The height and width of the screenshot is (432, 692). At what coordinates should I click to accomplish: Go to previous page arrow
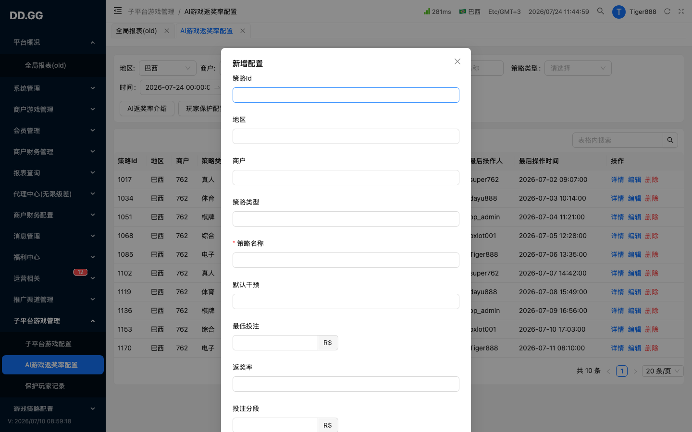pyautogui.click(x=608, y=371)
